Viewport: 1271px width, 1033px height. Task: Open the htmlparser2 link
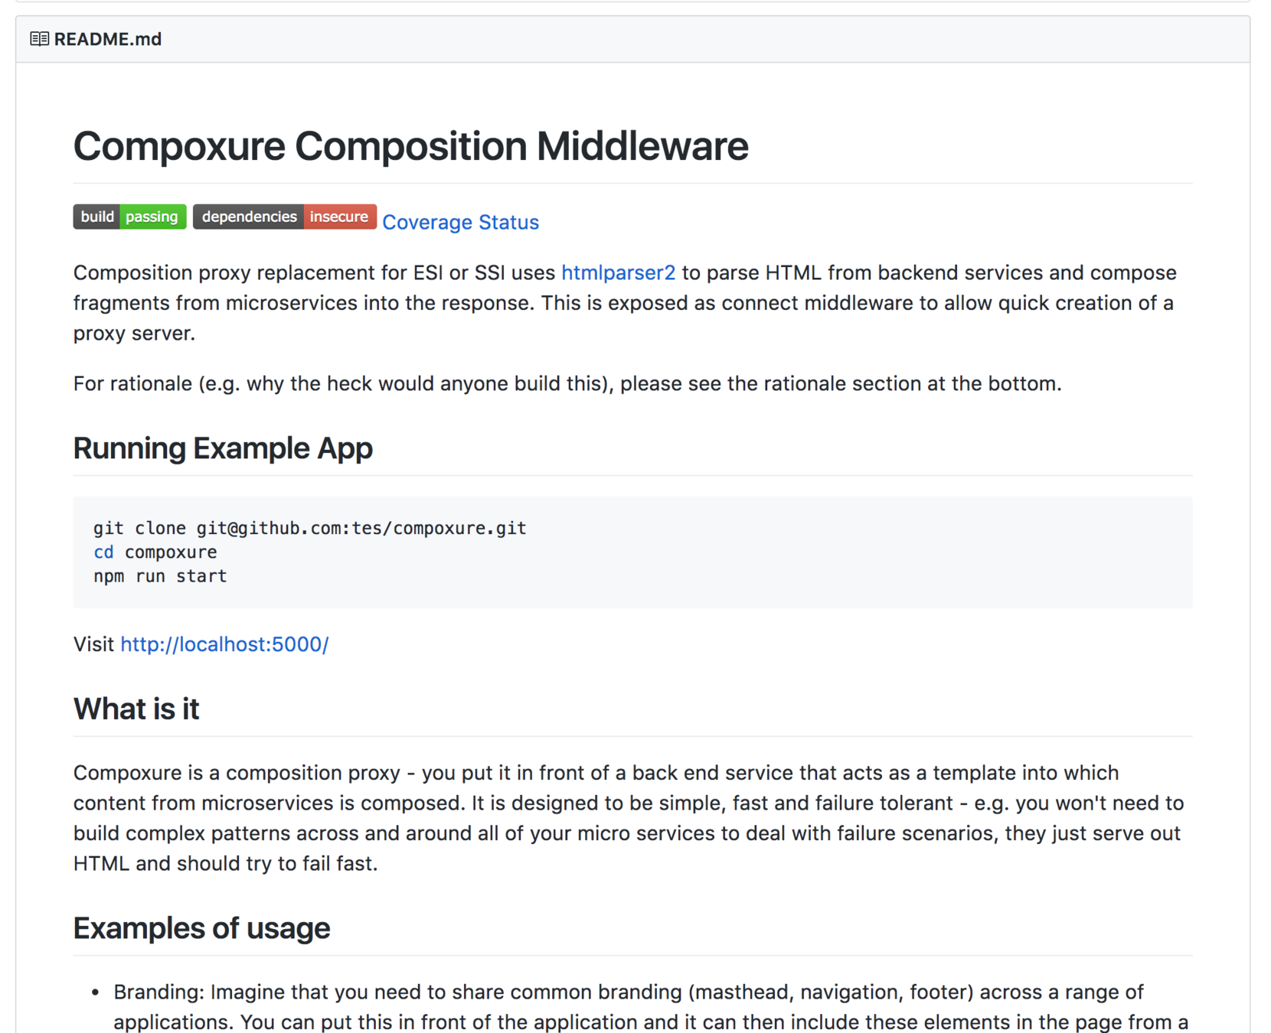[x=618, y=272]
